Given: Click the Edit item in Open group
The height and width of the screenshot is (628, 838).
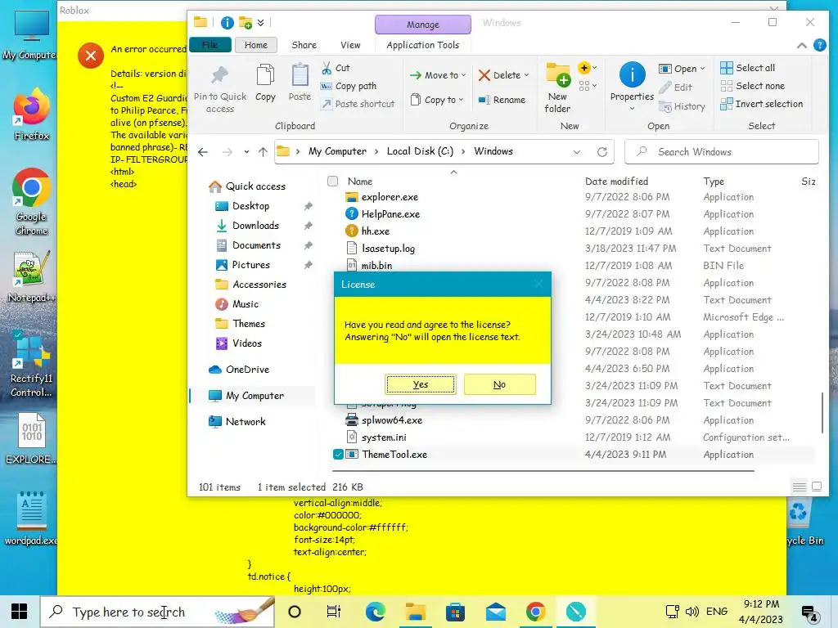Looking at the screenshot, I should click(675, 87).
